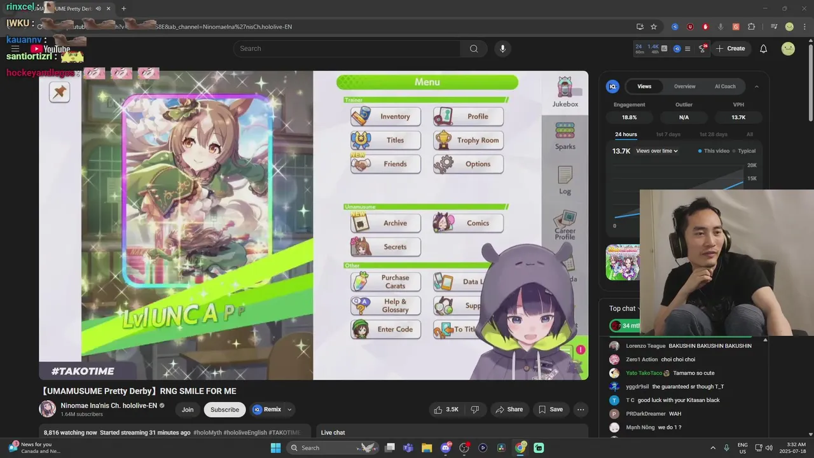The height and width of the screenshot is (458, 814).
Task: Expand the Remix options dropdown arrow
Action: 289,410
